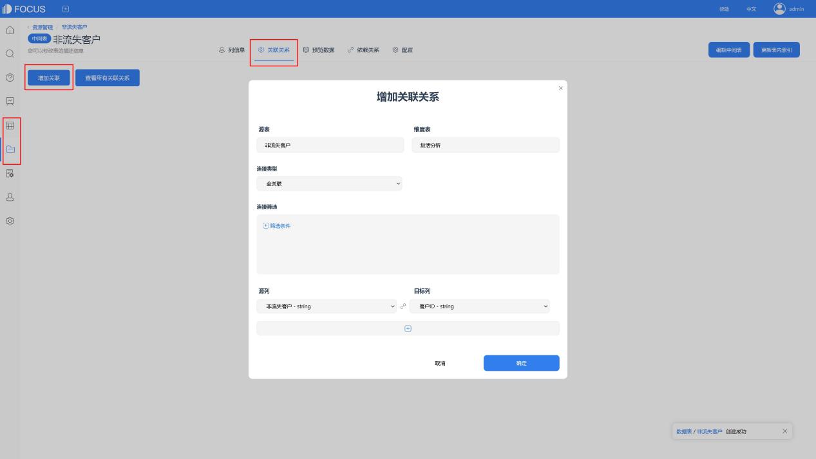Click the 连接筛选 conditions area

(x=408, y=245)
